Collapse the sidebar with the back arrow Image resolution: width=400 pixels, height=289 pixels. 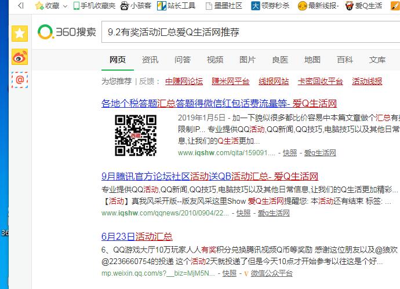[x=21, y=6]
